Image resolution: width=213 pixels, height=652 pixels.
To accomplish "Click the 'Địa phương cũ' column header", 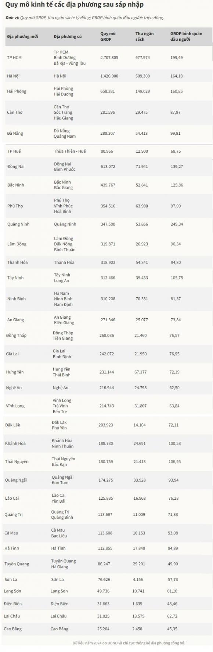I will (x=68, y=36).
